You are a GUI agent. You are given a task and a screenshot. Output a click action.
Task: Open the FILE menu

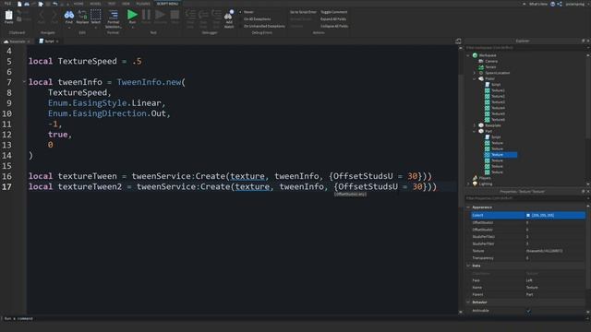tap(7, 4)
